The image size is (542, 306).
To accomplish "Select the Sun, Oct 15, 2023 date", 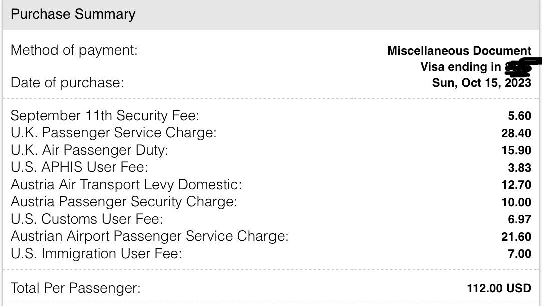I will tap(481, 83).
